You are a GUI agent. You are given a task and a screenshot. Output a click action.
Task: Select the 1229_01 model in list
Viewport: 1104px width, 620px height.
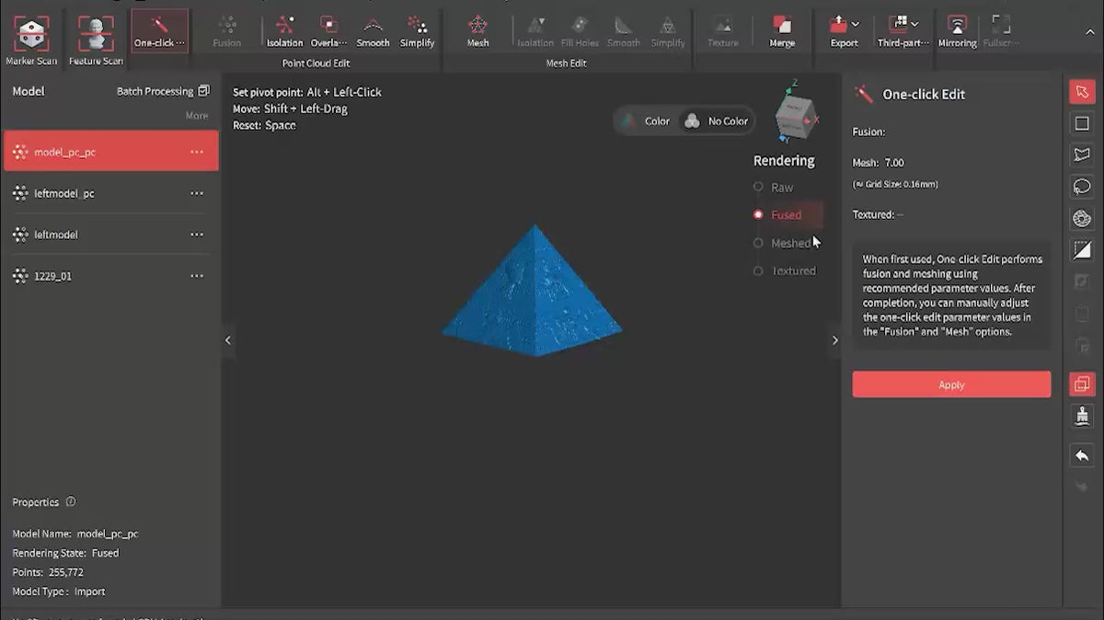[53, 276]
